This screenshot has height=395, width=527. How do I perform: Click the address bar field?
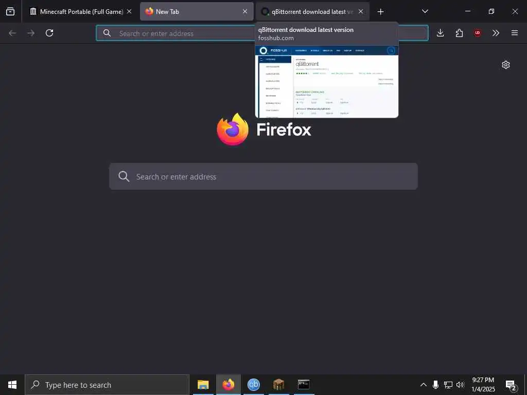pos(262,33)
